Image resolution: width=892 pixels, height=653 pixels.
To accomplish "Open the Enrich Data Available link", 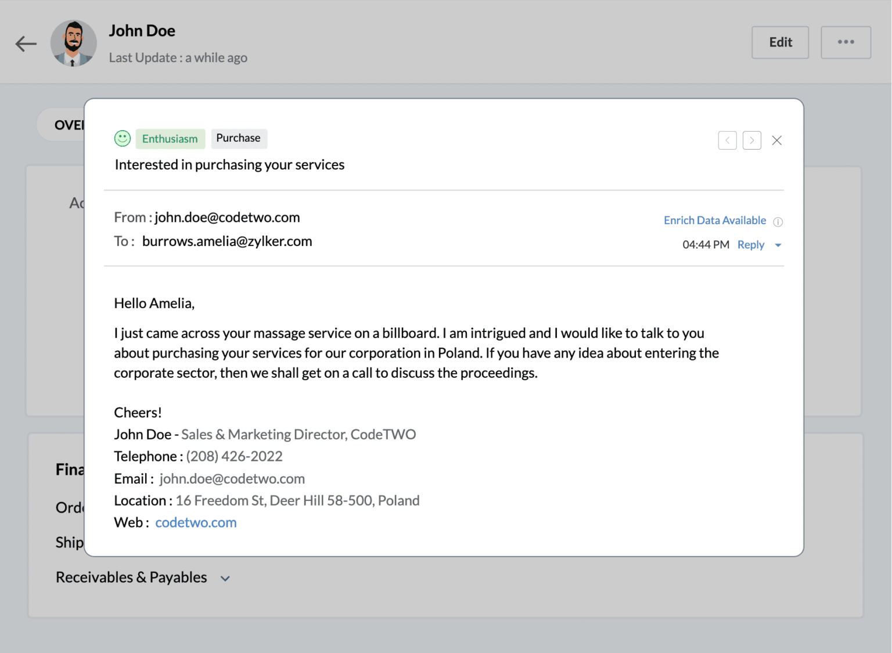I will point(715,220).
